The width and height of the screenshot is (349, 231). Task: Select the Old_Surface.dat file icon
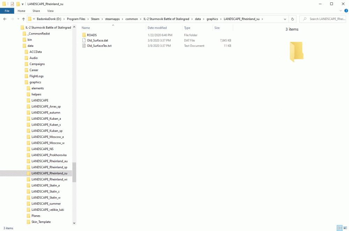(x=84, y=40)
